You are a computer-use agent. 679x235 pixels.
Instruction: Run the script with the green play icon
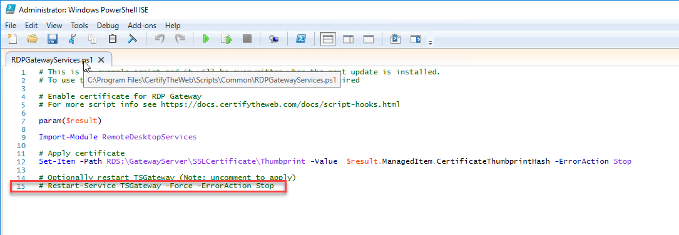[207, 39]
